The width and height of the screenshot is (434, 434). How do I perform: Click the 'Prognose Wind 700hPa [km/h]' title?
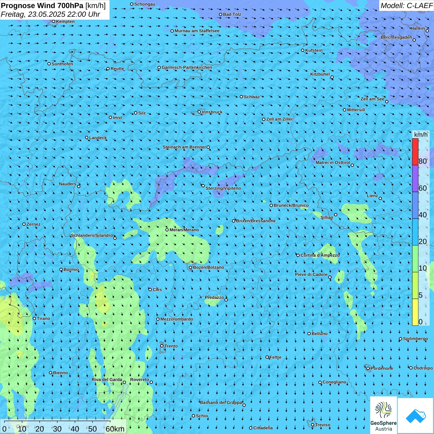tap(53, 6)
